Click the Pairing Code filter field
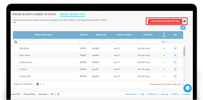 101,42
